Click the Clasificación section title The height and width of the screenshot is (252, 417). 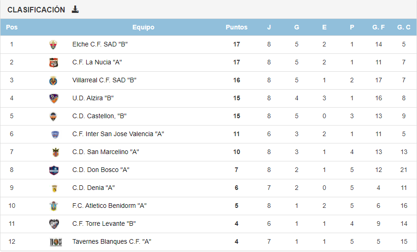click(36, 10)
